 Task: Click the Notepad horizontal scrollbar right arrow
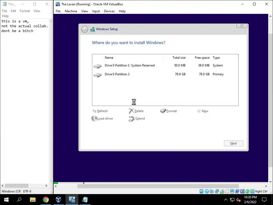[46, 186]
